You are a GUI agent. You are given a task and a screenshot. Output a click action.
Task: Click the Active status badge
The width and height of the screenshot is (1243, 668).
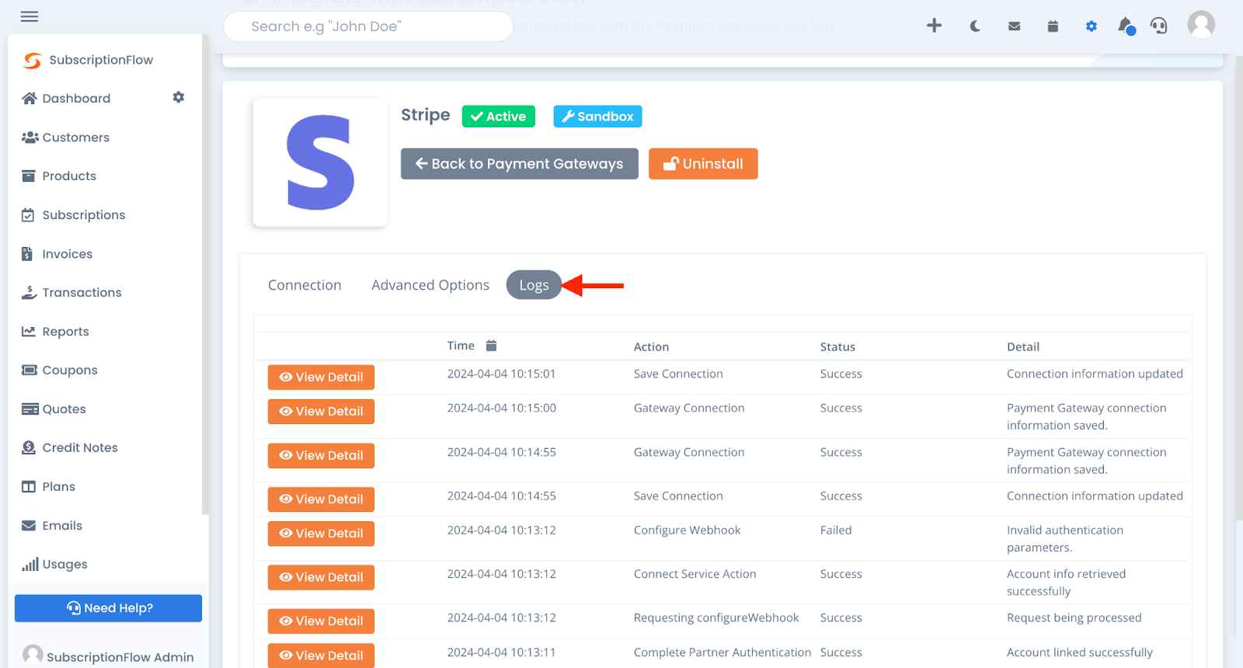coord(499,117)
